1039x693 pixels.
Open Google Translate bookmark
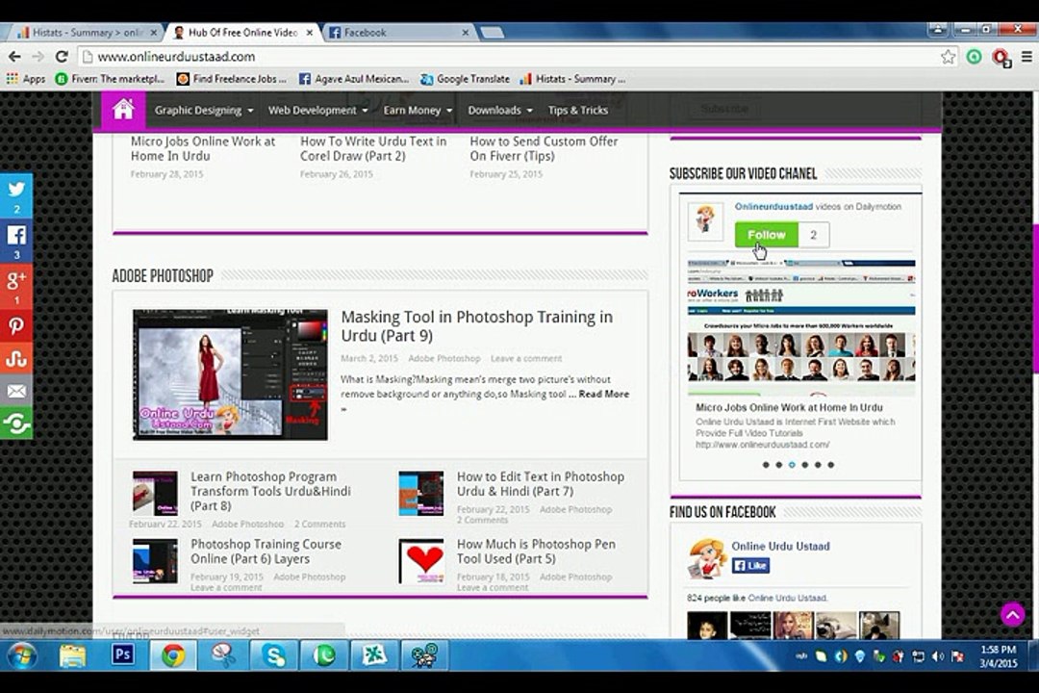(466, 79)
